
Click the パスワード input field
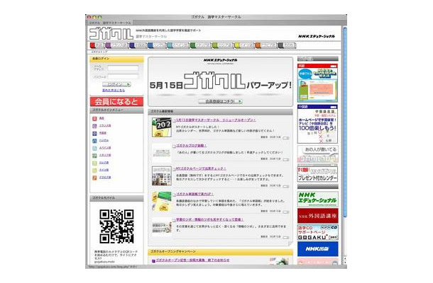click(123, 76)
